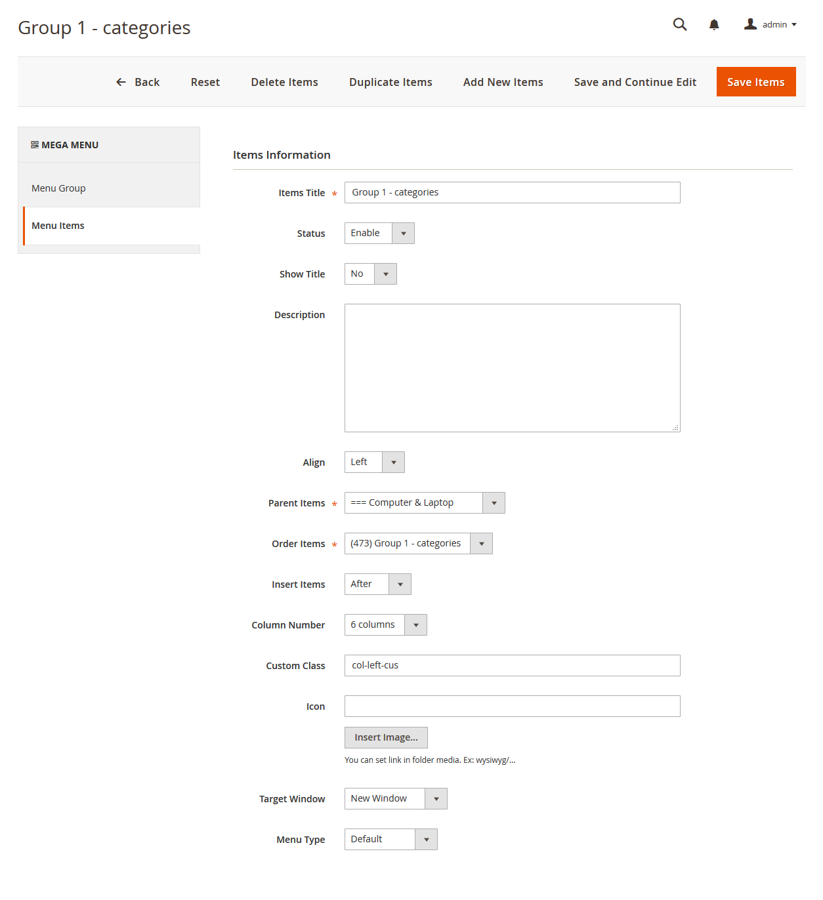Viewport: 823px width, 900px height.
Task: Click the Mega Menu grid icon
Action: click(35, 145)
